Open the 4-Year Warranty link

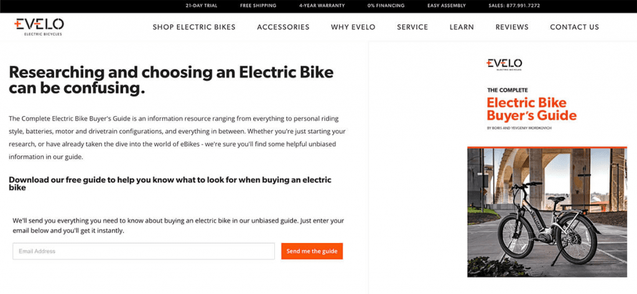(322, 6)
